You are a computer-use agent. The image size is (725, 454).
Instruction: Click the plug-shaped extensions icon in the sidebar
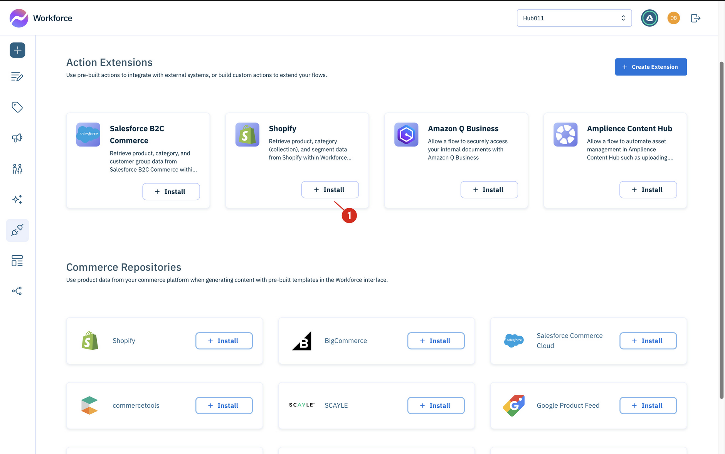click(x=17, y=230)
